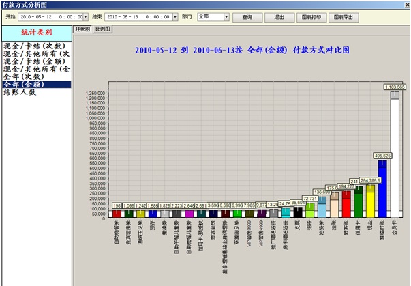411x286 pixels.
Task: Click the 1,242 value label
Action: coord(141,205)
